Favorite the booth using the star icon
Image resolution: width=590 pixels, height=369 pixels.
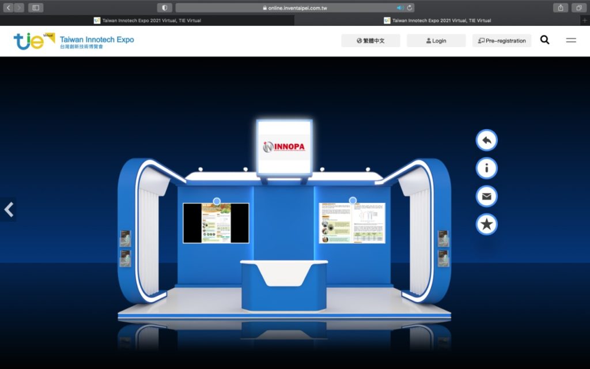click(486, 224)
